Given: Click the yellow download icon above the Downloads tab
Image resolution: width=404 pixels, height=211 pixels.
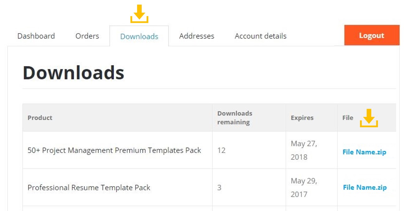Looking at the screenshot, I should [x=139, y=14].
